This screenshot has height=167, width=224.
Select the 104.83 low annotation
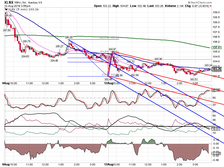tap(25, 56)
